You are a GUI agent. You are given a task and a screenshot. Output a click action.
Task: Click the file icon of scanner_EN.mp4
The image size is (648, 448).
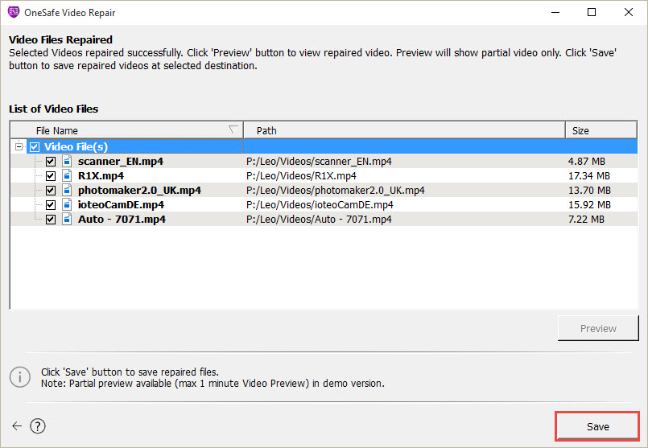point(67,161)
